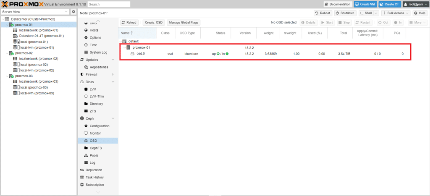Click Datastore-01-4T storage icon
This screenshot has height=196, width=430.
point(16,36)
